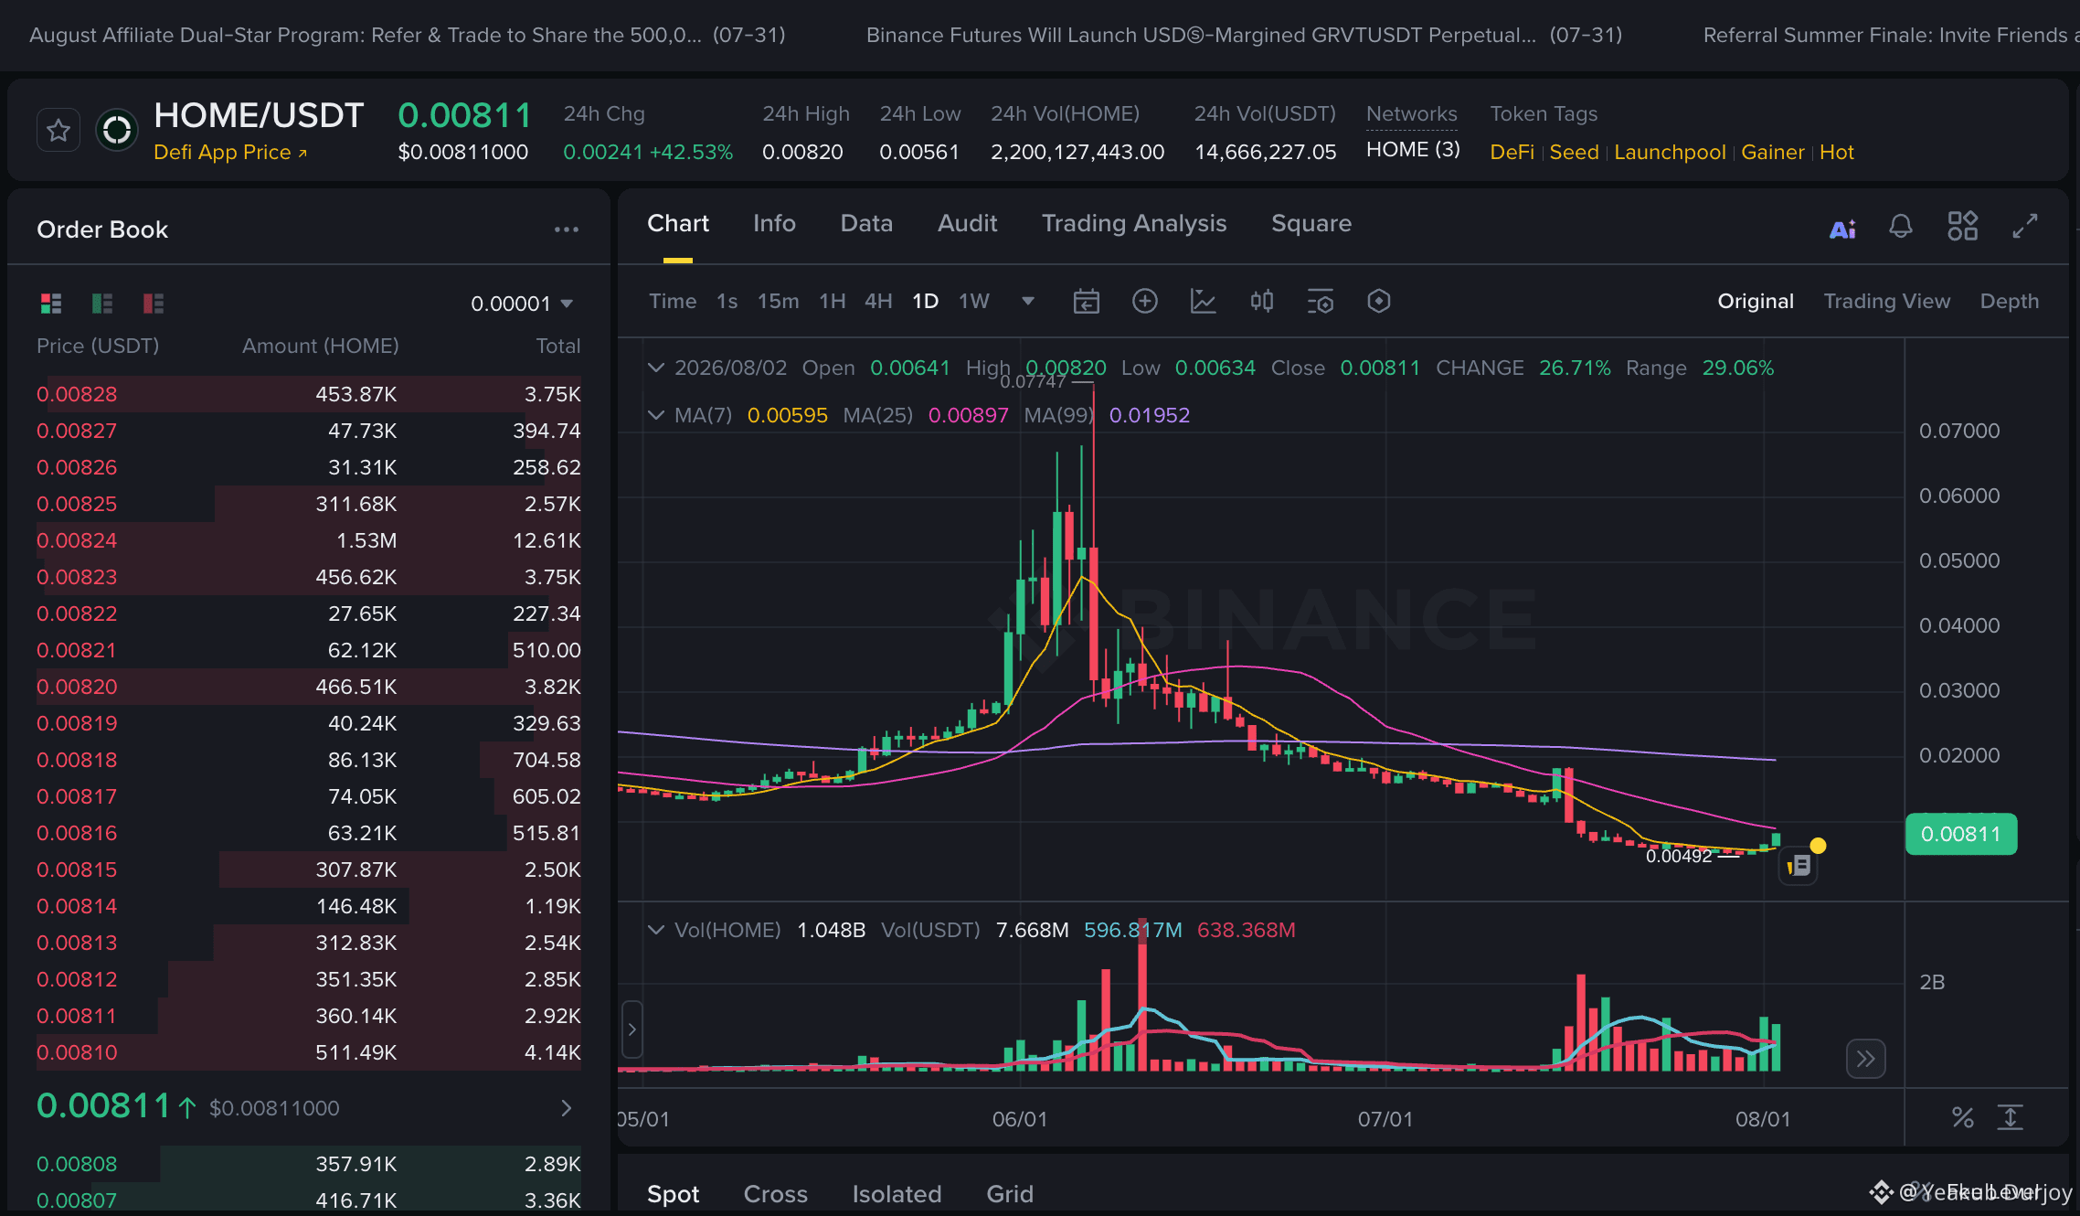Viewport: 2080px width, 1216px height.
Task: Select the 1H time interval
Action: [x=833, y=301]
